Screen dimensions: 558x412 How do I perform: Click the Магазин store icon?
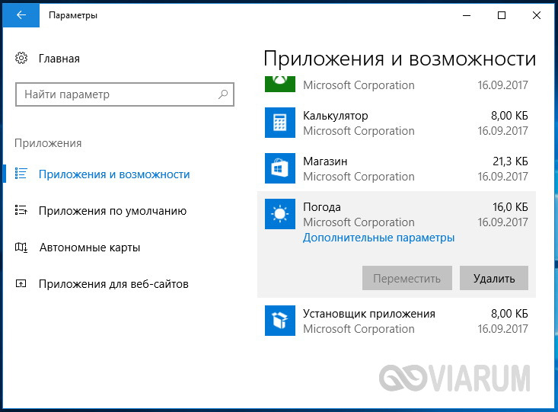[279, 168]
